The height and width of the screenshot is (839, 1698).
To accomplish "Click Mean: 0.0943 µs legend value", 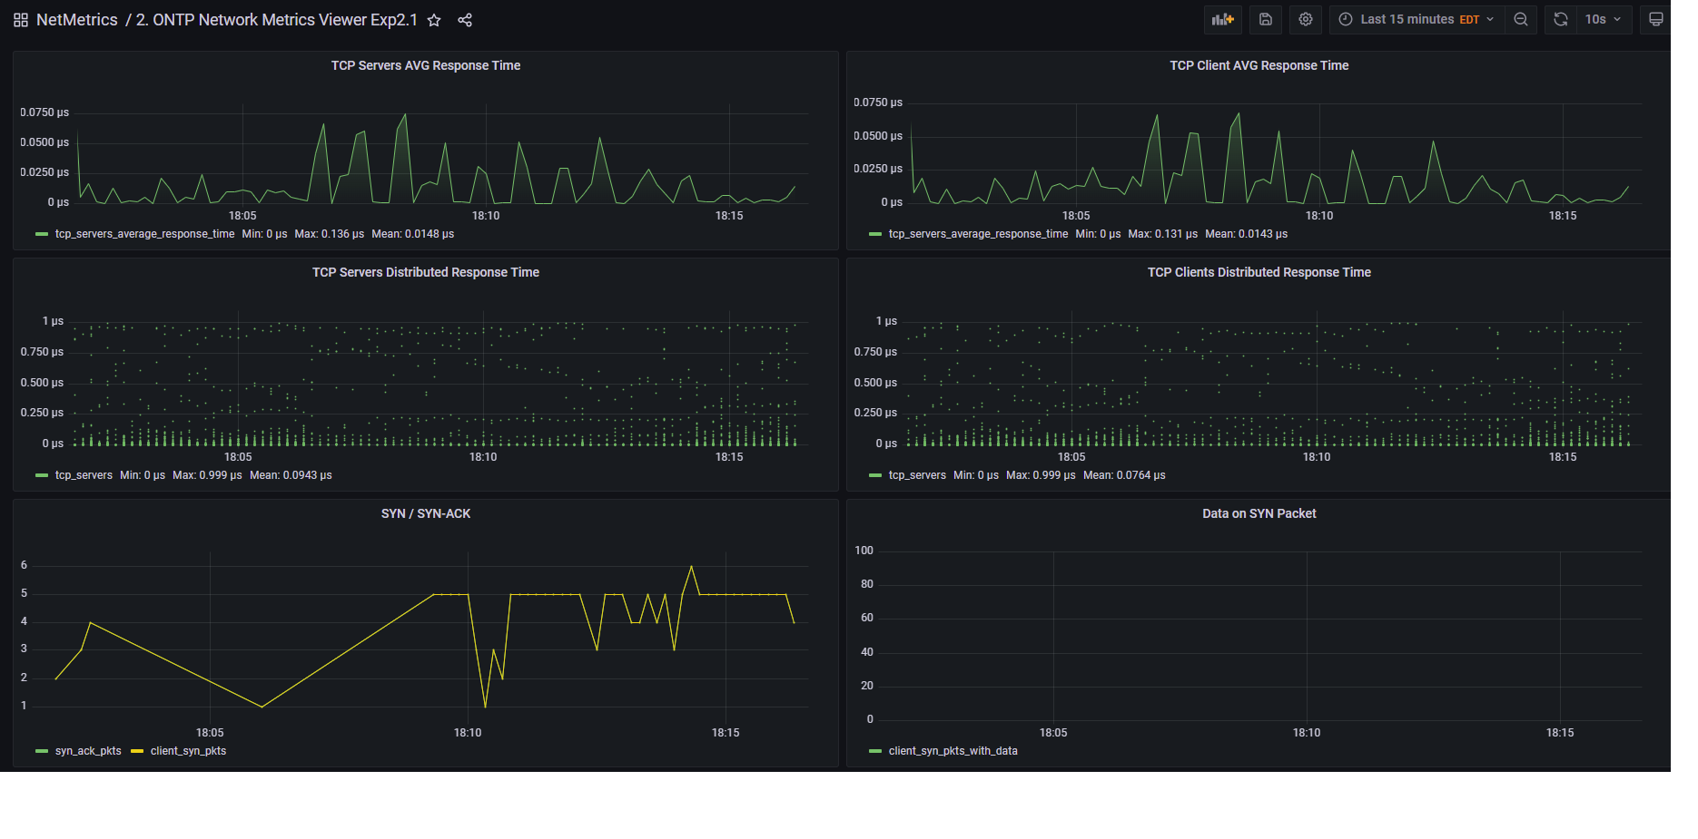I will coord(291,475).
